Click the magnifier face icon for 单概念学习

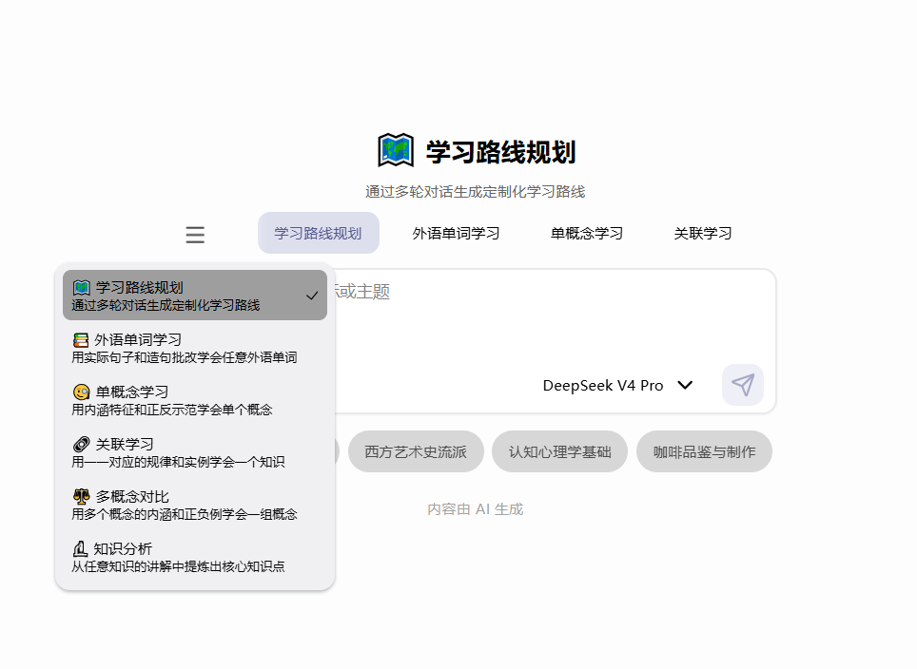click(81, 392)
